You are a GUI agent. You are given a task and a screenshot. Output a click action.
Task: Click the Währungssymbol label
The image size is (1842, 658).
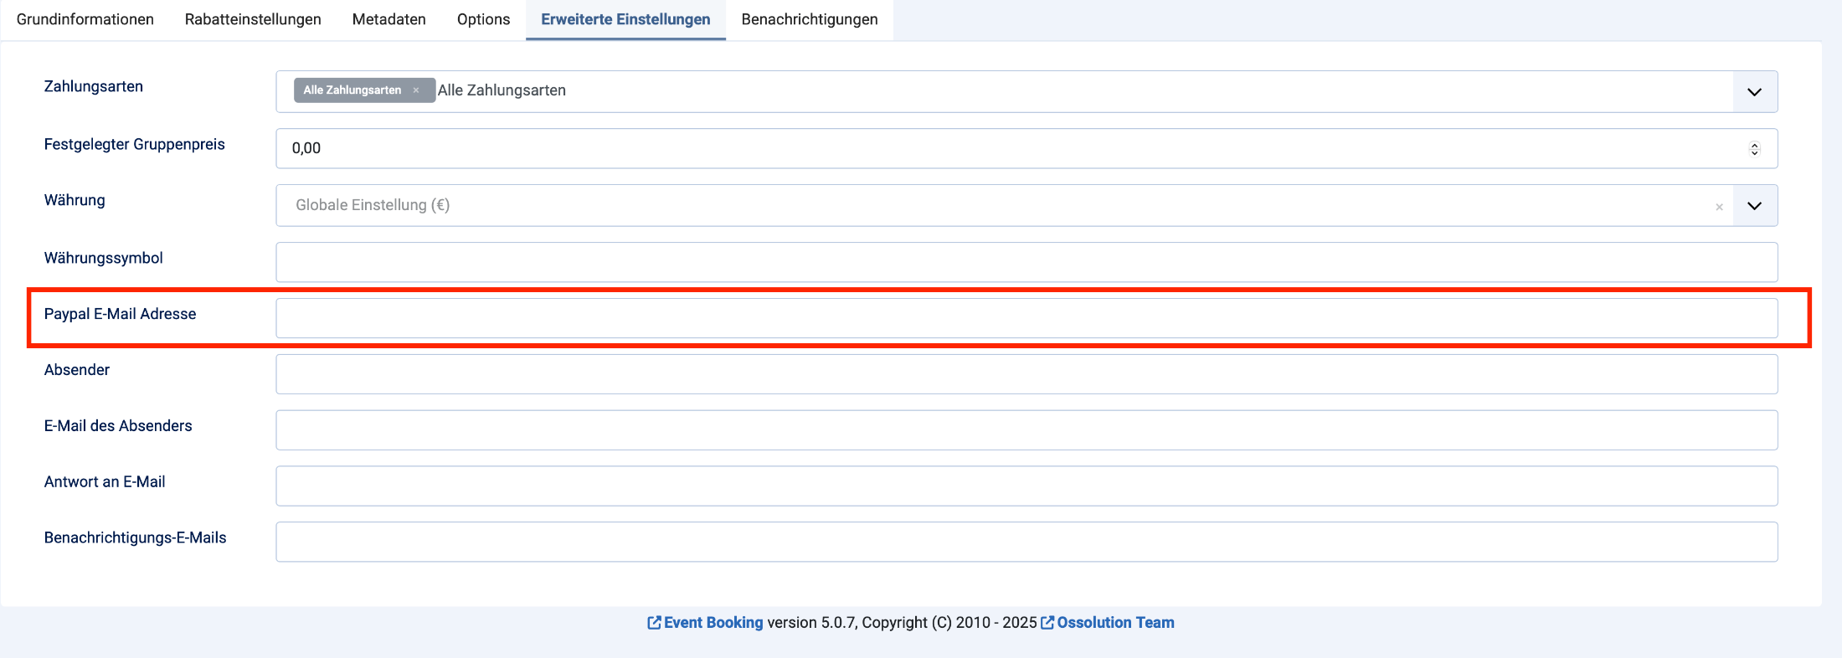click(x=104, y=258)
